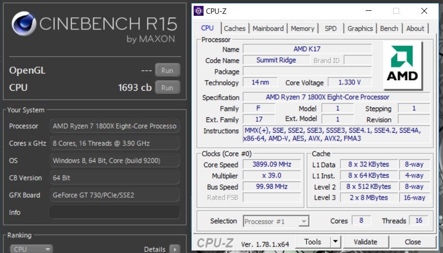Screen dimensions: 443x253
Task: Switch to the Caches tab
Action: [235, 29]
